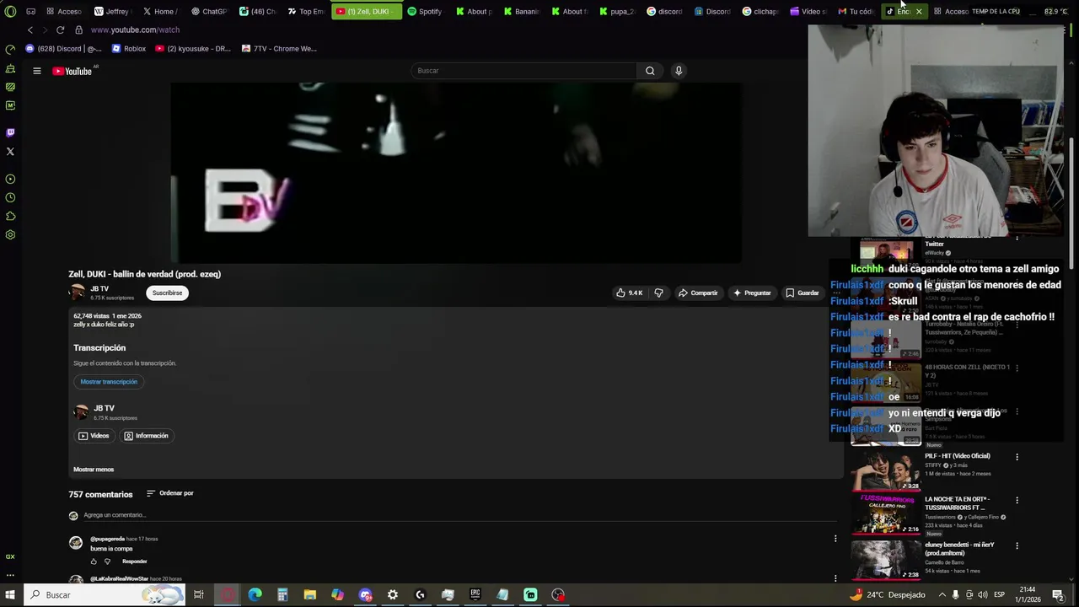Open more options for LA NOCHE TA EN ORT video
This screenshot has width=1079, height=607.
(x=1017, y=501)
